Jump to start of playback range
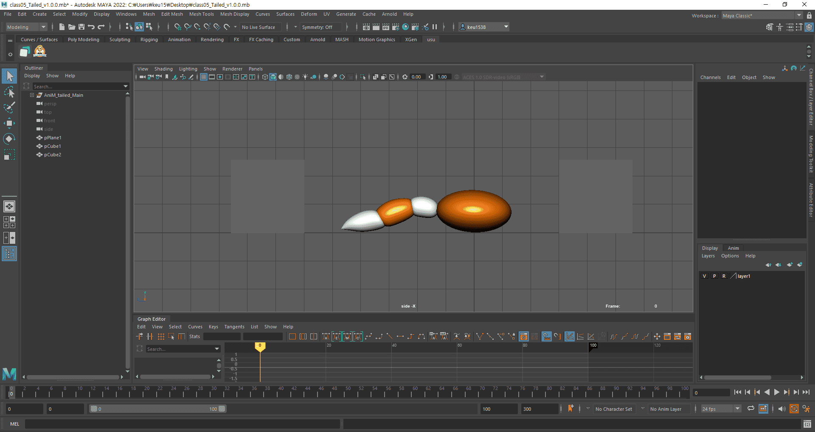Viewport: 815px width, 432px height. pos(737,392)
